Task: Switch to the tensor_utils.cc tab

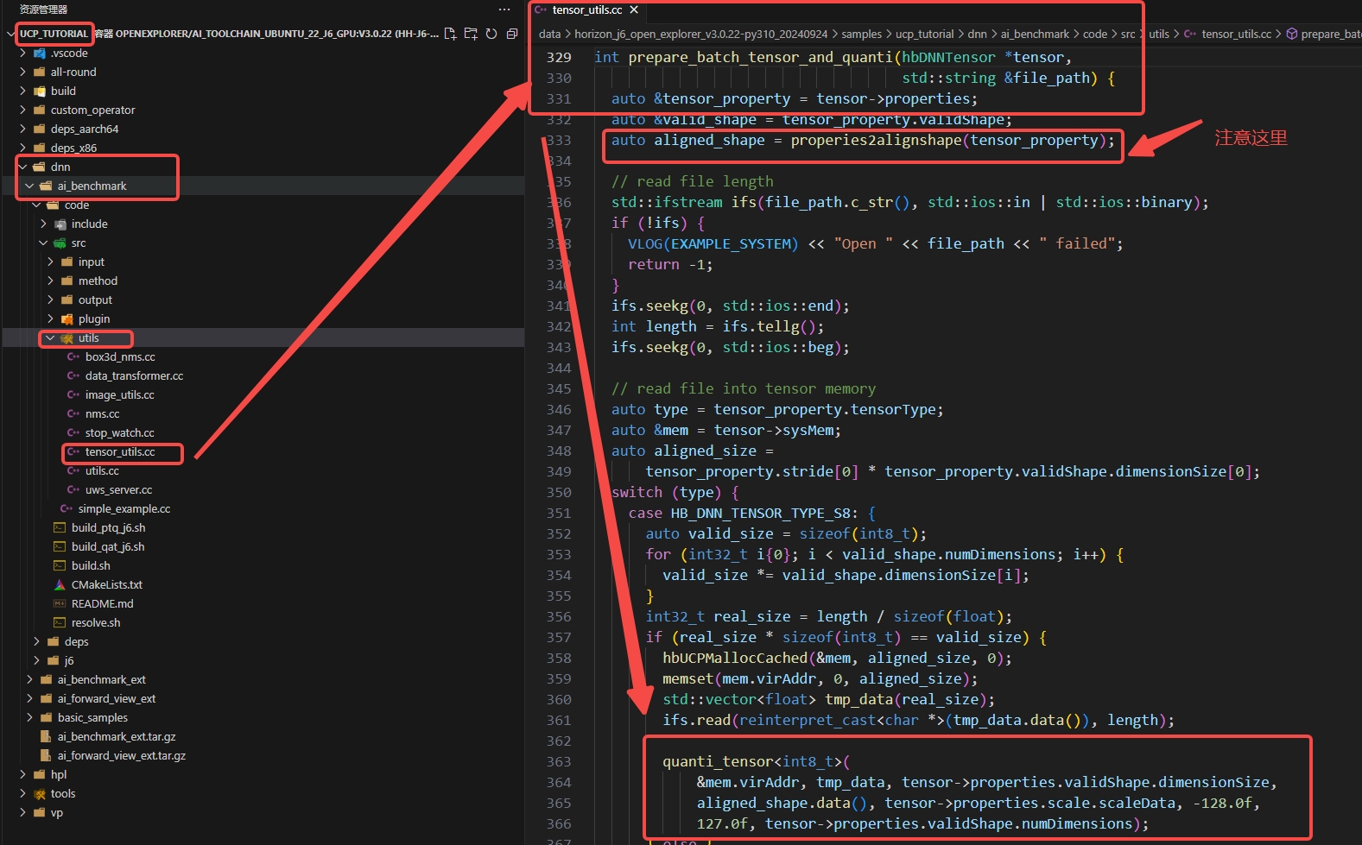Action: click(x=586, y=10)
